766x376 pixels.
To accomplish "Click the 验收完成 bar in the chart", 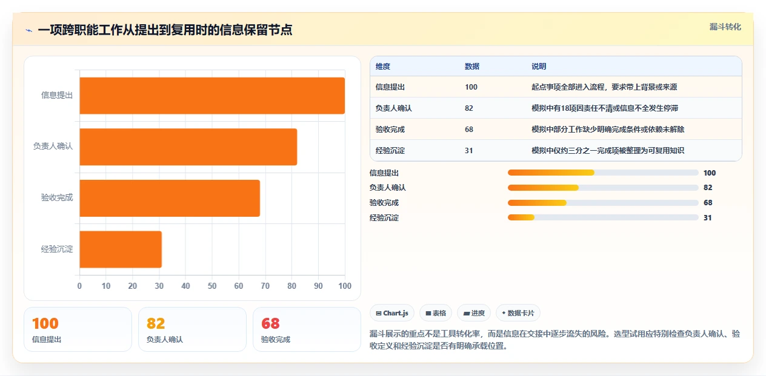I will pyautogui.click(x=170, y=198).
